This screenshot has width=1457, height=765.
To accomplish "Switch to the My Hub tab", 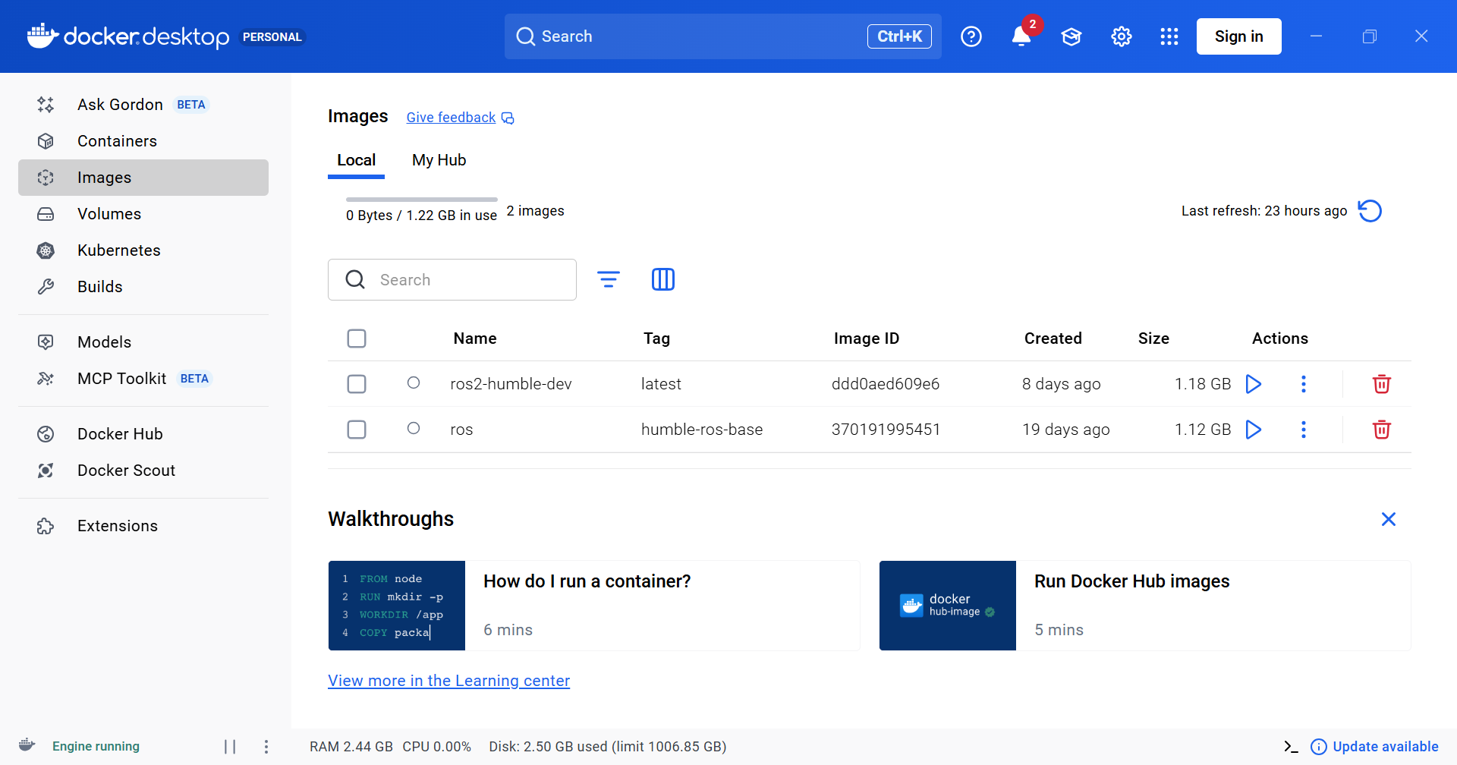I will point(439,160).
